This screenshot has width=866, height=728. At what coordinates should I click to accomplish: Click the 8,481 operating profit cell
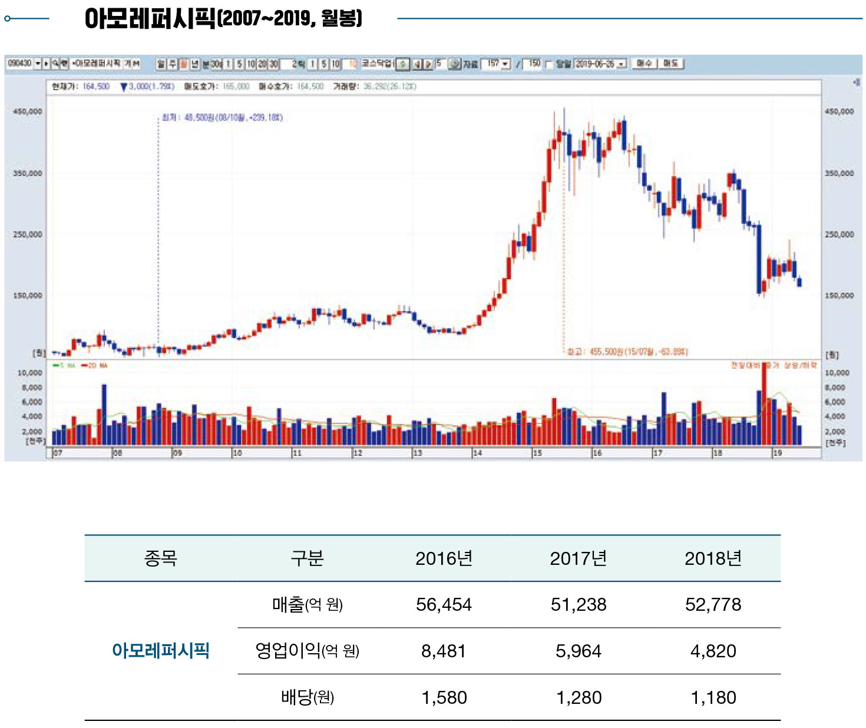click(x=444, y=651)
